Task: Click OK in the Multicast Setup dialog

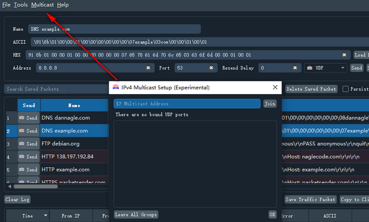Action: click(x=272, y=214)
